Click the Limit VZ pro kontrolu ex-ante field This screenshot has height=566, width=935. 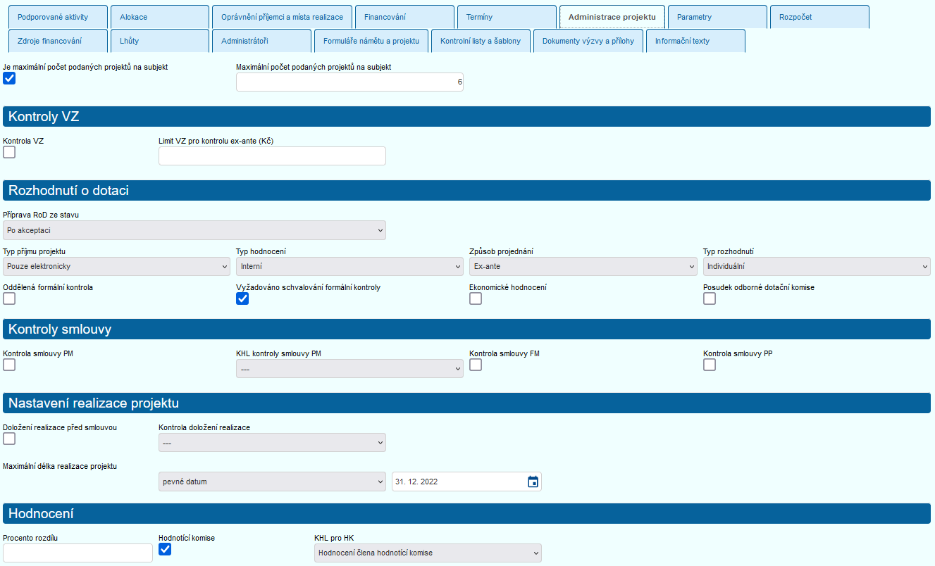(272, 156)
